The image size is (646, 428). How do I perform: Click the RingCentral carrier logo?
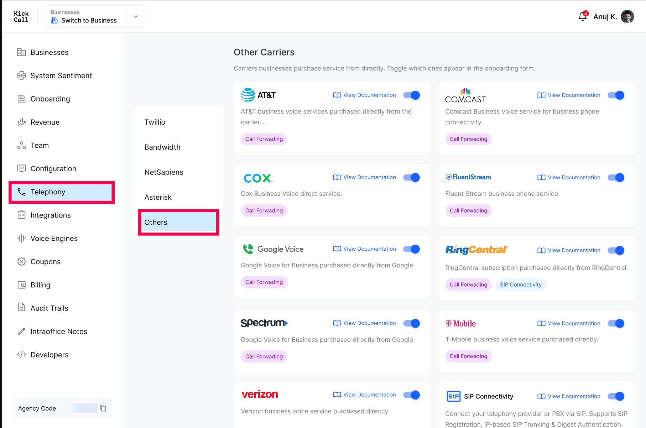tap(477, 250)
